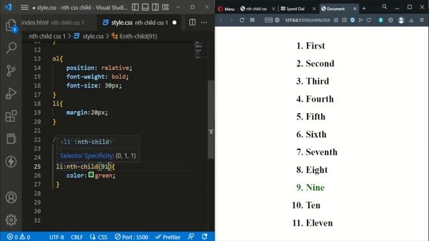Open the Accounts menu in VS Code
429x241 pixels.
(11, 197)
